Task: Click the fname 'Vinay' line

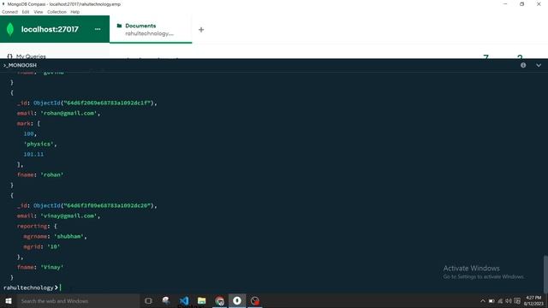Action: pos(40,267)
